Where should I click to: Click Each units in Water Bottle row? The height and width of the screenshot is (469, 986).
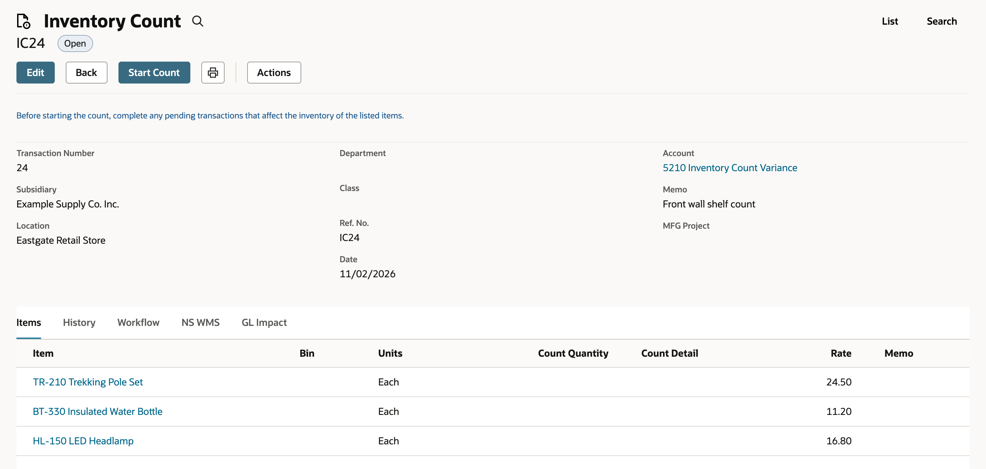[389, 411]
